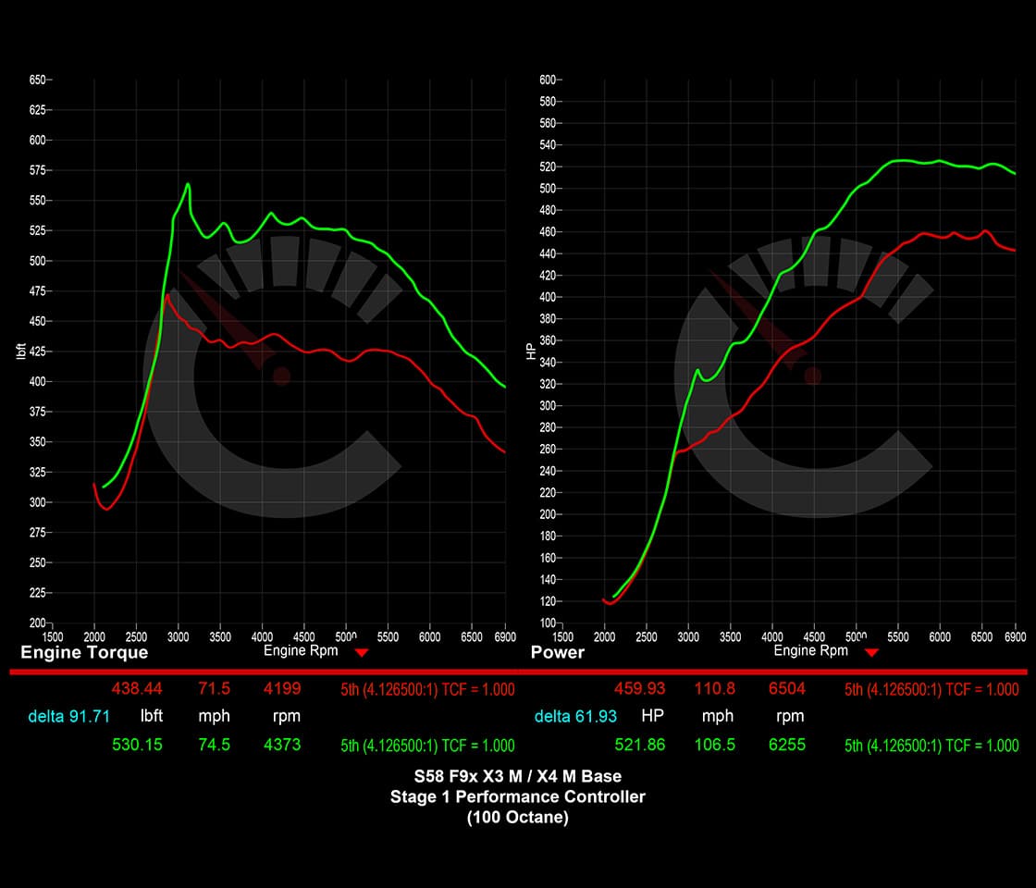Switch to the Engine Torque view

click(83, 652)
